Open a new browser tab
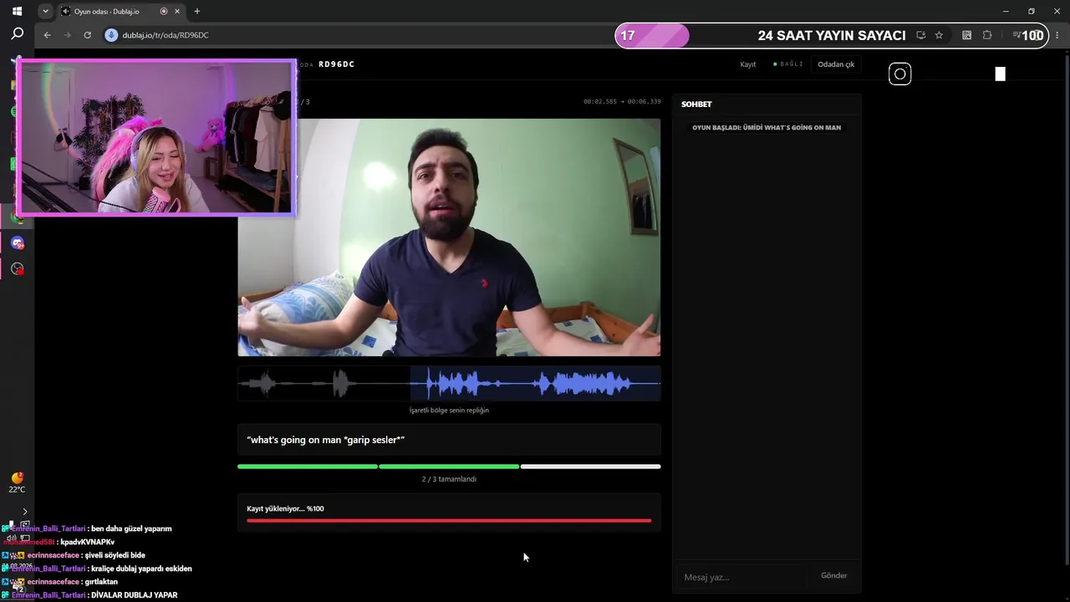 [x=197, y=12]
